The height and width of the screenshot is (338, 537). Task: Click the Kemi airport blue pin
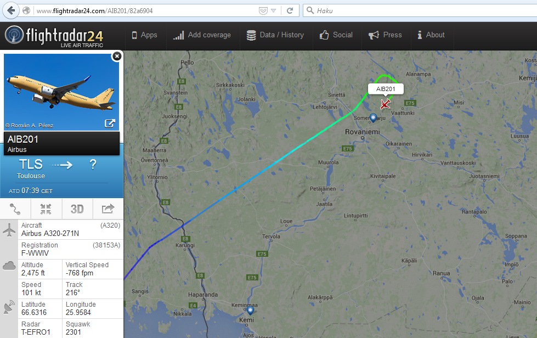[250, 311]
